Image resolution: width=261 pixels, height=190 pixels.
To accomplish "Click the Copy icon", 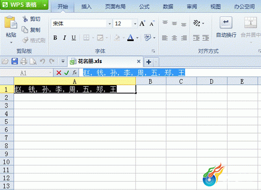I will pos(25,30).
